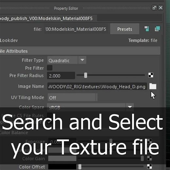The height and width of the screenshot is (170, 170).
Task: Click the Lookdev view label
Action: tap(9, 41)
